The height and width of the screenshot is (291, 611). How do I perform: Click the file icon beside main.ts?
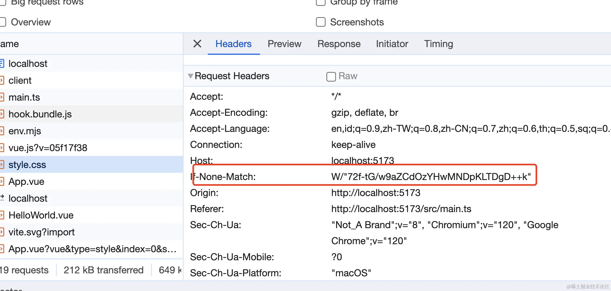pyautogui.click(x=2, y=97)
